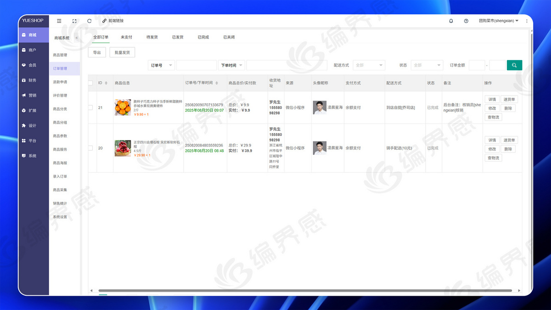This screenshot has height=310, width=551.
Task: Collapse the 商城系统 submenu panel
Action: (x=77, y=38)
